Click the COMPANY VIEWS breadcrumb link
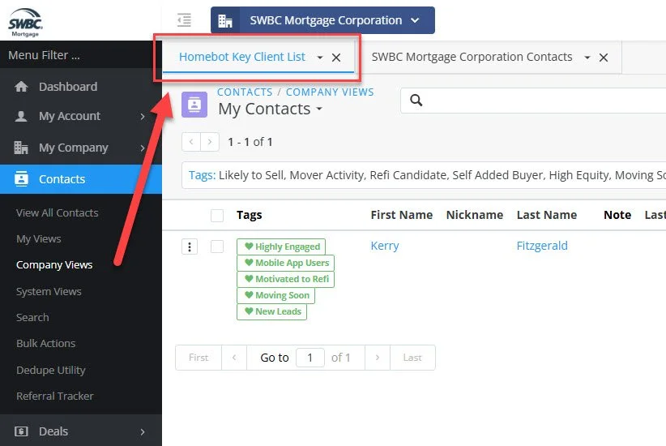This screenshot has width=666, height=446. pyautogui.click(x=330, y=92)
